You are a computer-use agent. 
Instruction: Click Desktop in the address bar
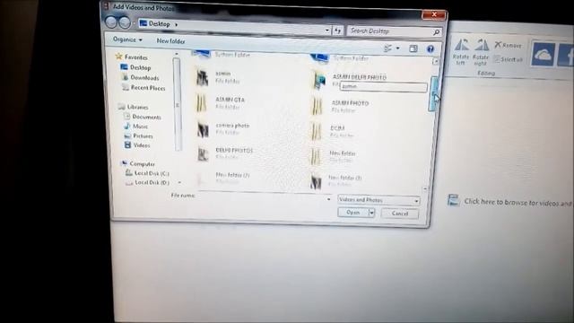[159, 24]
